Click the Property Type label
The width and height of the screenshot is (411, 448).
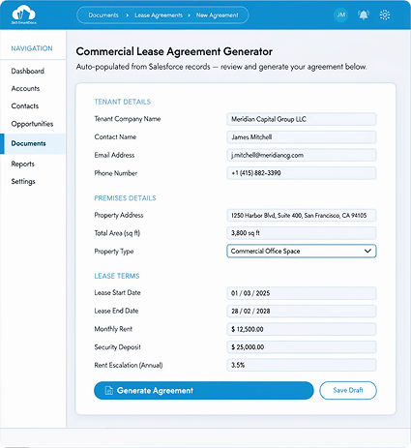point(114,252)
